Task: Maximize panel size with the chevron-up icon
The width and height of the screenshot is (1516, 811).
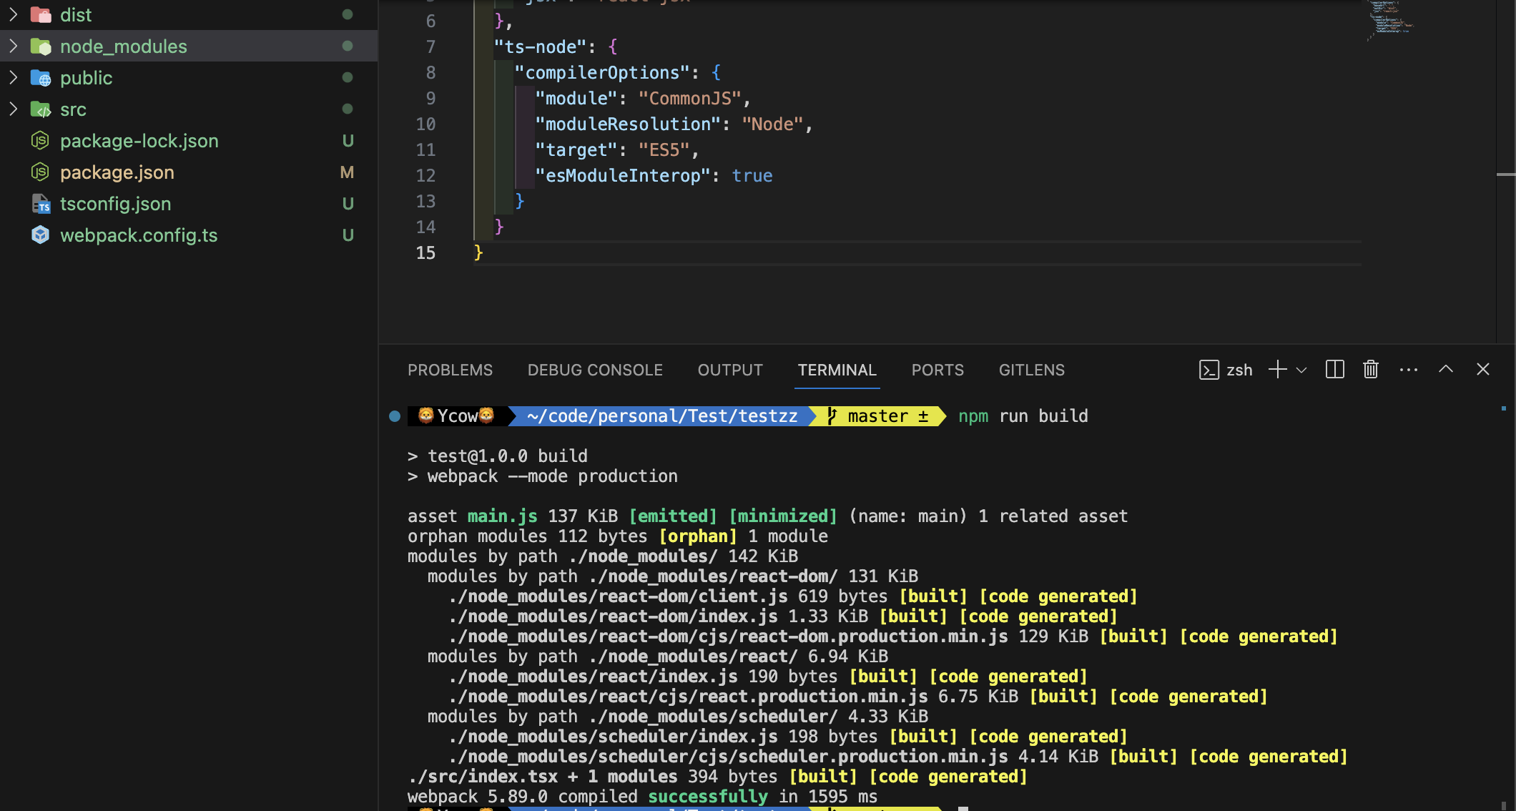Action: [x=1445, y=370]
